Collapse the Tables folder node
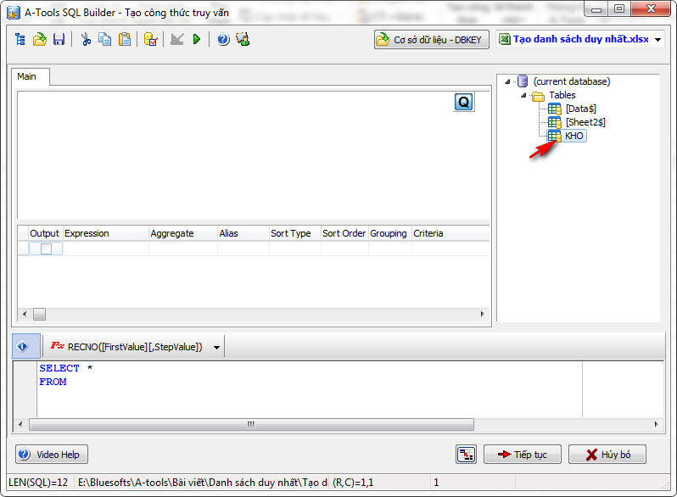Viewport: 677px width, 497px height. 523,96
